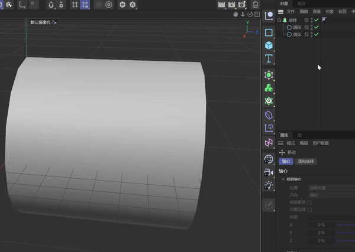Open the 文件 menu in Objects panel
This screenshot has width=355, height=252.
291,11
